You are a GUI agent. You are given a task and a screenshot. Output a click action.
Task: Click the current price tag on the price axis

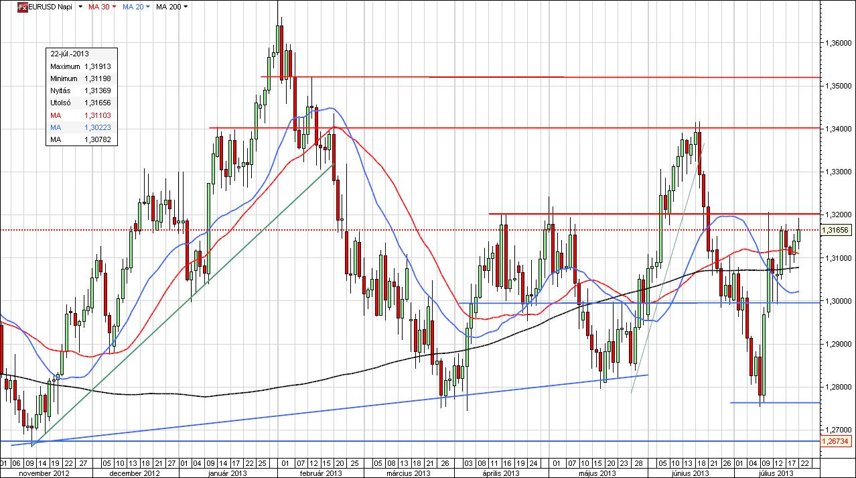coord(837,230)
